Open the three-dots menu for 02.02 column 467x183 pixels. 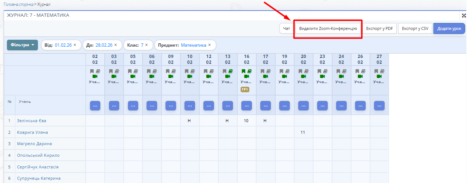tap(95, 106)
